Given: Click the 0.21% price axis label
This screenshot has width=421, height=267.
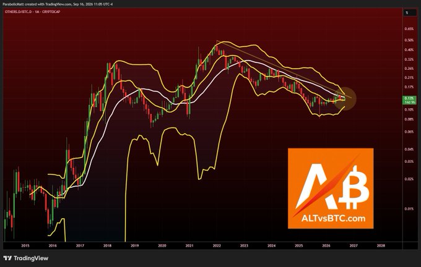Looking at the screenshot, I should coord(409,78).
